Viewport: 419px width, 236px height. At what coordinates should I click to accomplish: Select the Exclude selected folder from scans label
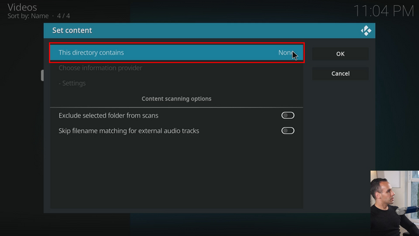click(108, 116)
